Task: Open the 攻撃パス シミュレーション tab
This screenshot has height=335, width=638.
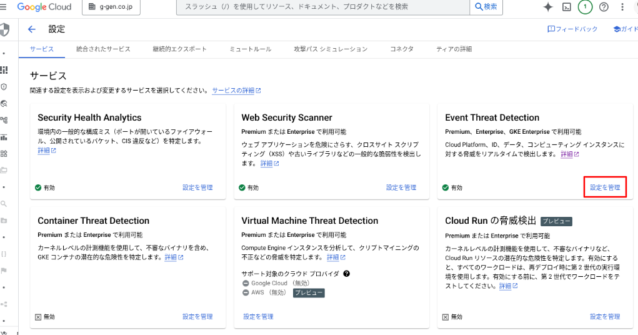Action: (331, 49)
